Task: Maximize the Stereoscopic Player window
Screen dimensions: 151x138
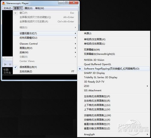Action: click(66, 2)
